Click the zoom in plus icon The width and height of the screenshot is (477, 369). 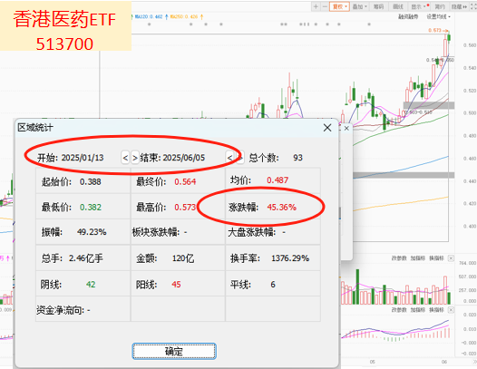coord(316,6)
